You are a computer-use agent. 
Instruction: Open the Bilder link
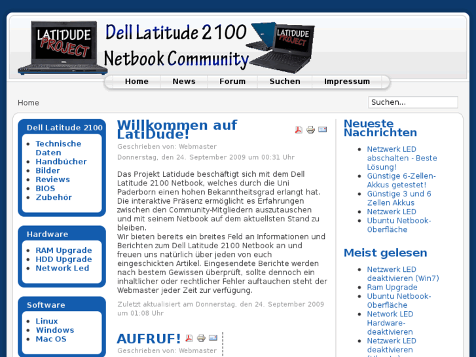(48, 170)
